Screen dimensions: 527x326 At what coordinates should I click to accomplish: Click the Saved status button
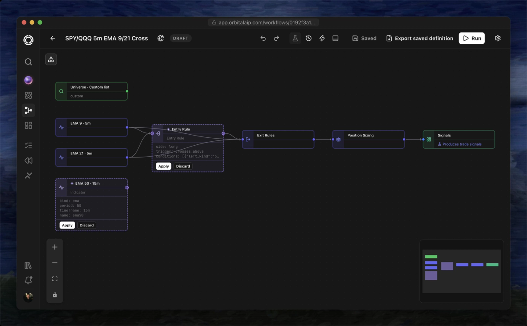364,38
